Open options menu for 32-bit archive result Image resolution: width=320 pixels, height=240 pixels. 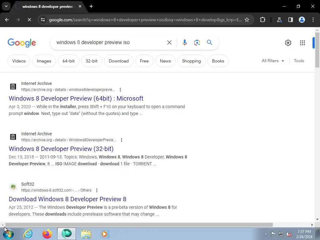122,140
